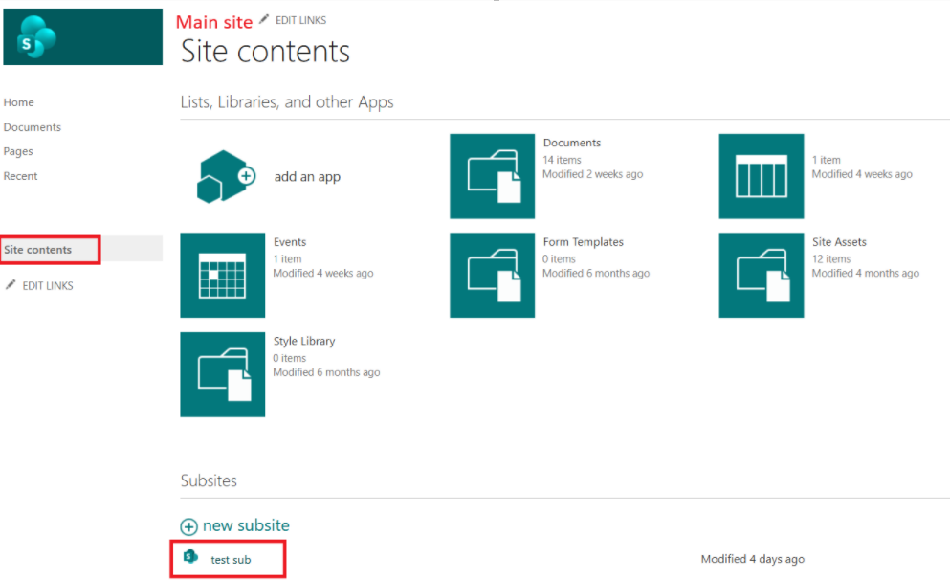
Task: Click 'Modified 4 days ago' for test sub
Action: [753, 559]
